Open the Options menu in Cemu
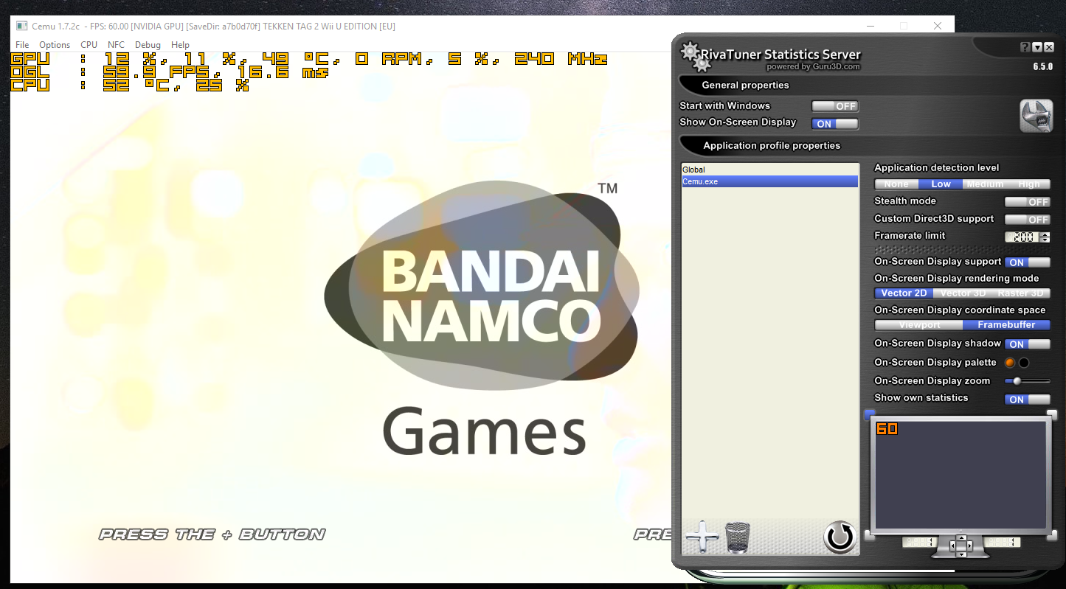 (x=55, y=45)
